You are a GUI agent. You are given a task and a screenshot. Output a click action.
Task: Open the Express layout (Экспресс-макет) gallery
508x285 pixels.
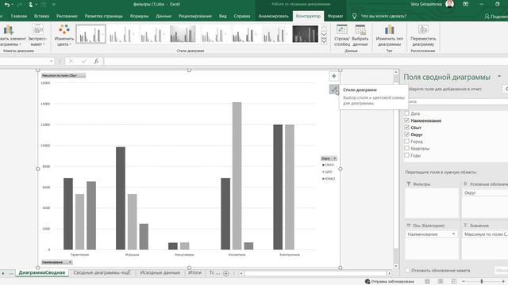[37, 35]
